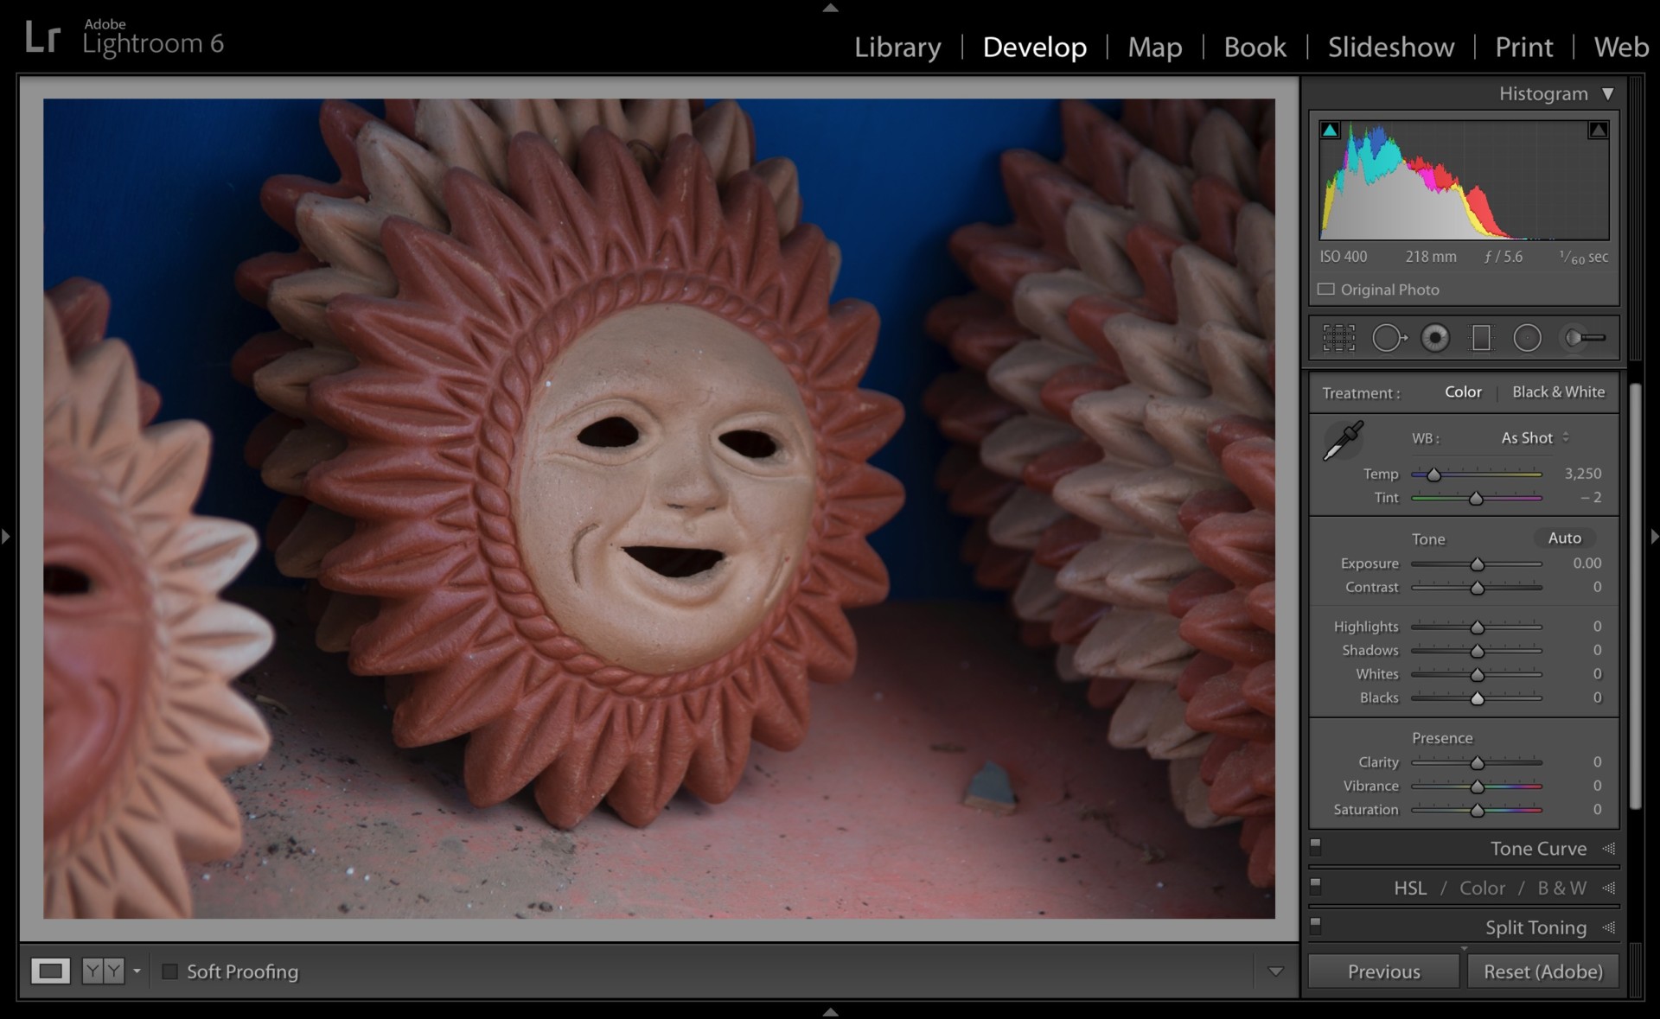Check the Original Photo box
The width and height of the screenshot is (1660, 1019).
click(1325, 290)
